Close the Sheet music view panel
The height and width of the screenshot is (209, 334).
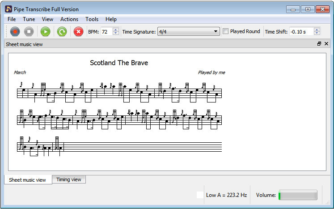pyautogui.click(x=326, y=44)
